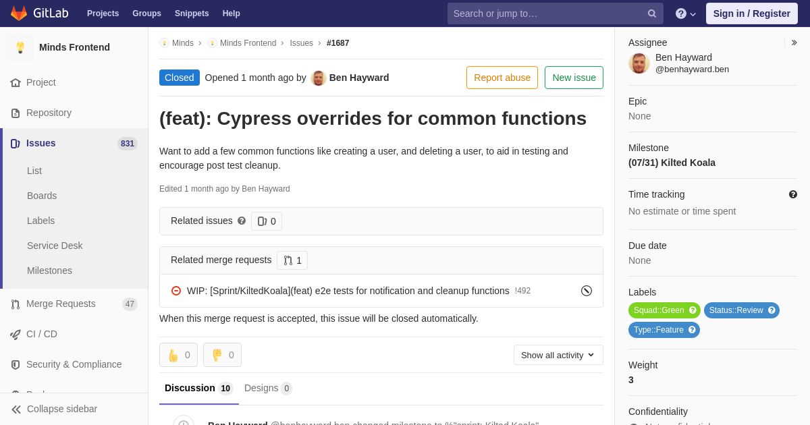Click the Minds Frontend project title
The height and width of the screenshot is (425, 810).
pyautogui.click(x=74, y=47)
